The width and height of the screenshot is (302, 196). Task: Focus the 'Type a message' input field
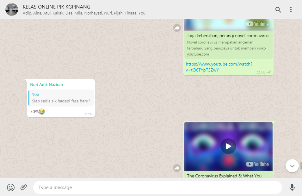(x=157, y=187)
